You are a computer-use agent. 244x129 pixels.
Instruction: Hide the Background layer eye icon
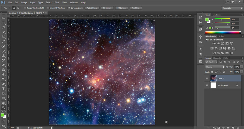207,85
